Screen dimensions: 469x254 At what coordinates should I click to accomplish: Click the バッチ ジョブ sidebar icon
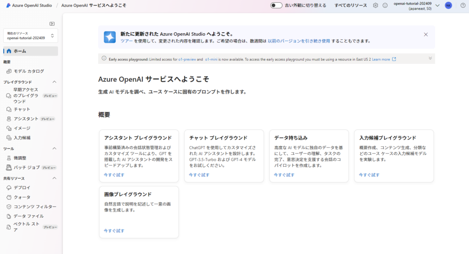click(x=9, y=168)
